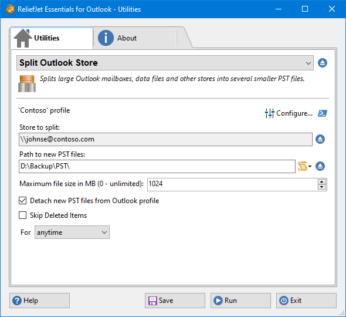Click into the Path to new PST files field
346x317 pixels.
coord(157,166)
